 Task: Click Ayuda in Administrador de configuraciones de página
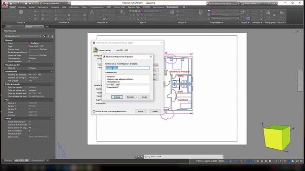click(155, 111)
